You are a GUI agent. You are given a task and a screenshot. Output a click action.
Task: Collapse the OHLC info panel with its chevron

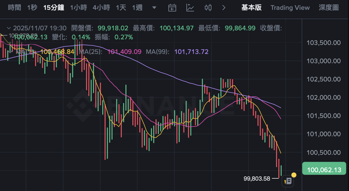click(x=9, y=28)
